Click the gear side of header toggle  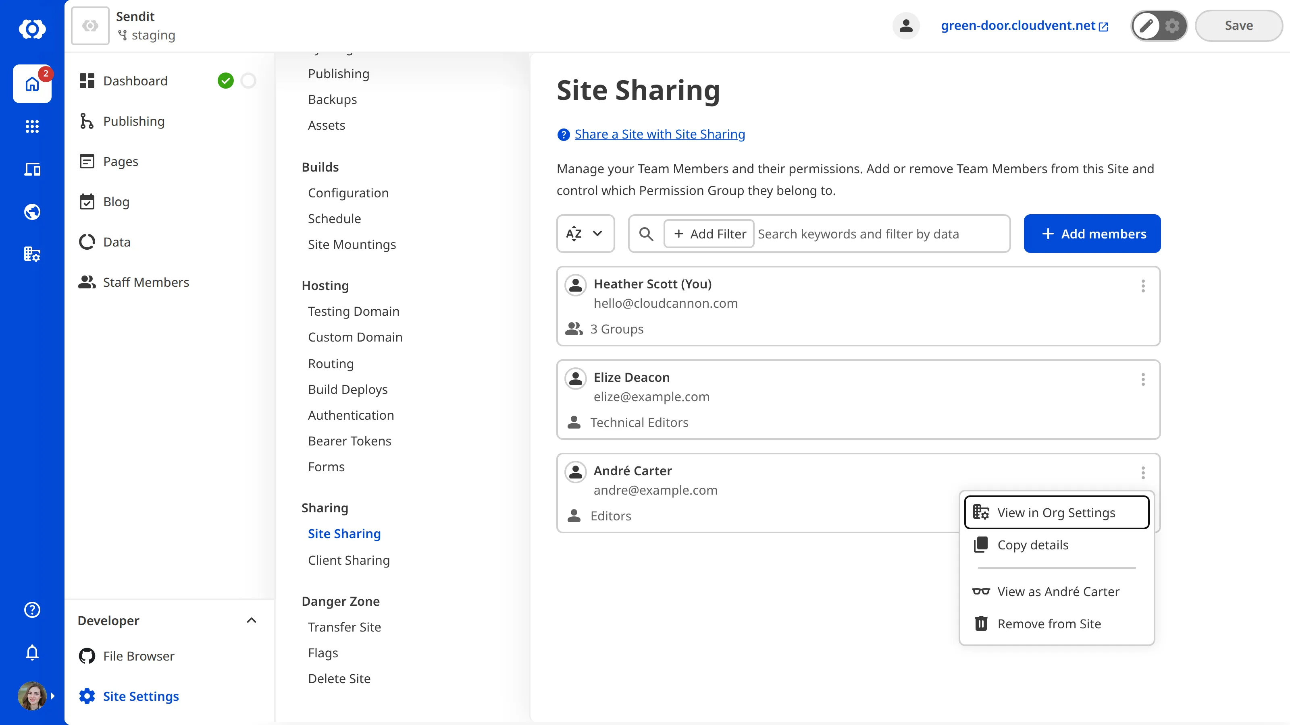coord(1172,25)
